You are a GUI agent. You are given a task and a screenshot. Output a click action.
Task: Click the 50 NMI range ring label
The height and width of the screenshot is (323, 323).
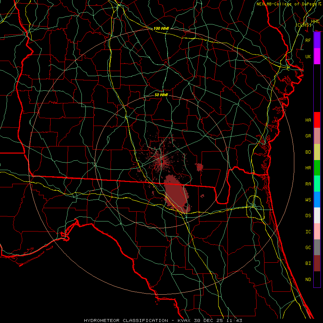point(161,95)
